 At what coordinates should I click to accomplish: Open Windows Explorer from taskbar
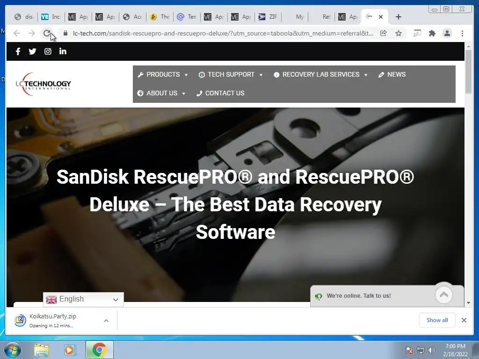coord(42,350)
